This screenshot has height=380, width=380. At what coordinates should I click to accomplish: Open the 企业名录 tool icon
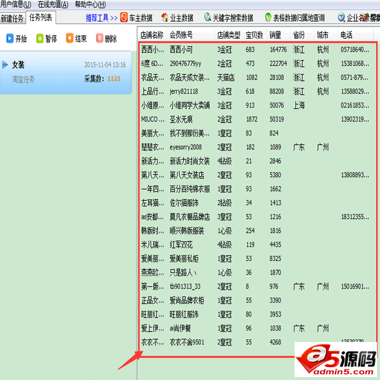tap(341, 17)
